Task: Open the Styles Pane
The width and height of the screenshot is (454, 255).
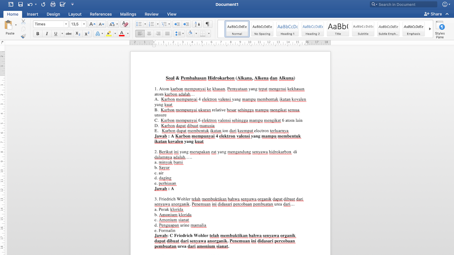Action: pyautogui.click(x=440, y=30)
